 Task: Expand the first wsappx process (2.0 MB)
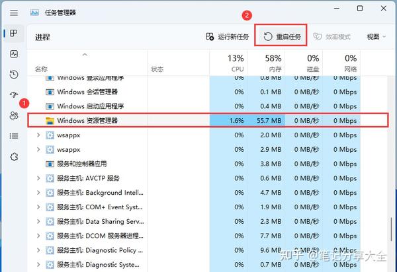[38, 135]
